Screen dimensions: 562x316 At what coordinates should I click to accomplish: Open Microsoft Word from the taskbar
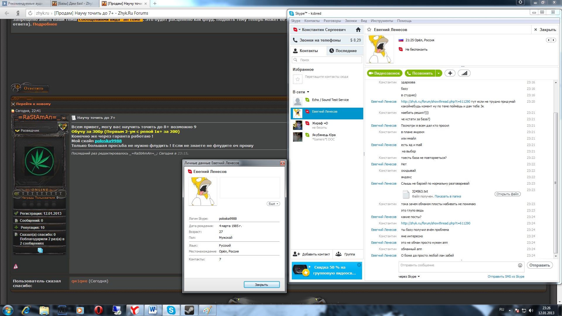[153, 310]
